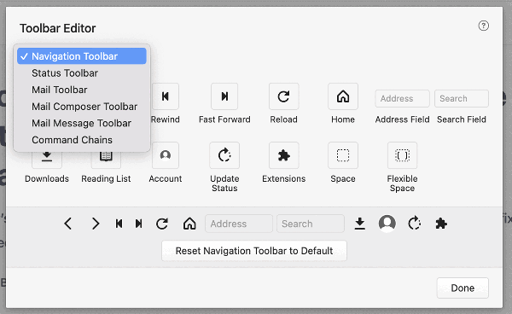The height and width of the screenshot is (314, 512).
Task: Click the Rewind icon in the palette
Action: [x=166, y=96]
